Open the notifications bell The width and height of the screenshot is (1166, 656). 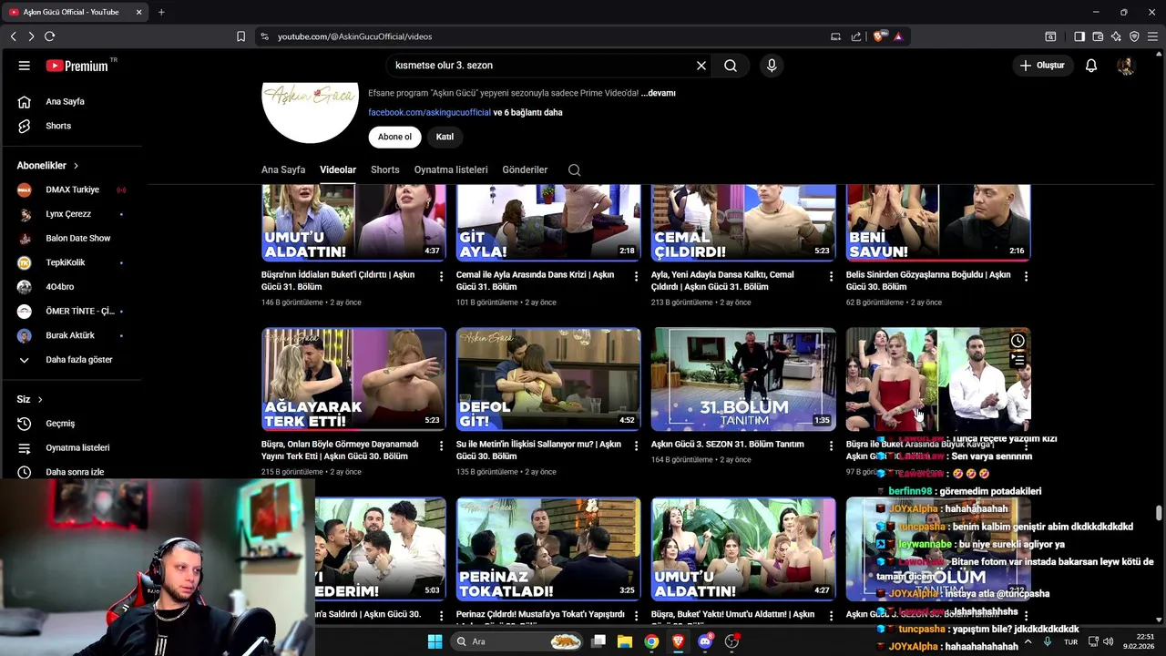1091,66
